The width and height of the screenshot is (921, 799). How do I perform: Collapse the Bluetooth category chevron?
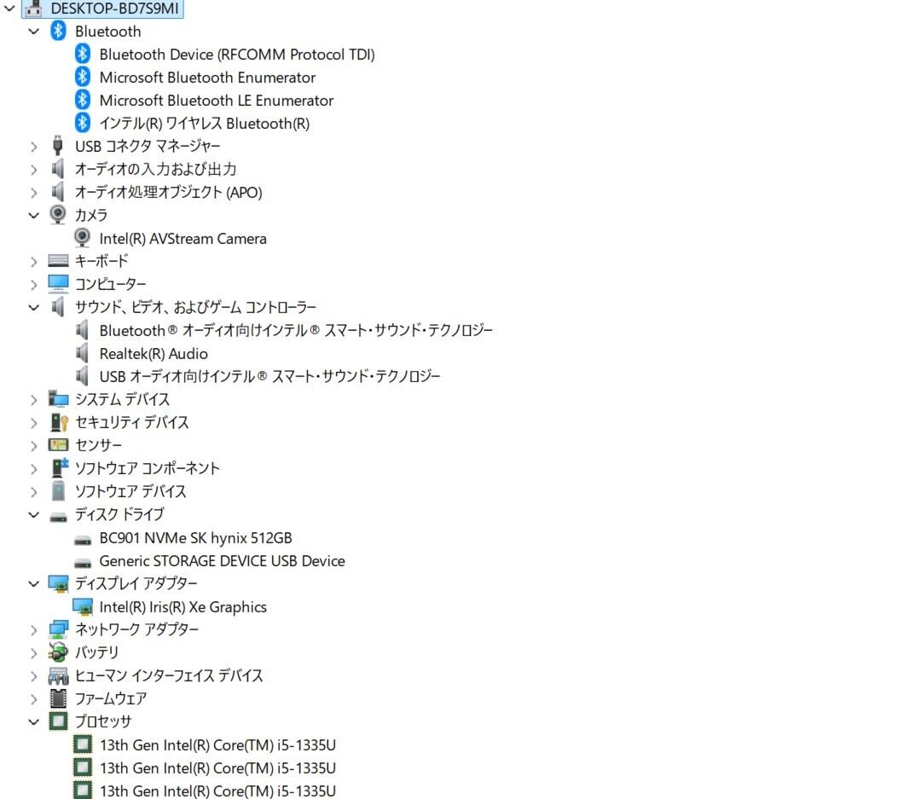[x=33, y=32]
